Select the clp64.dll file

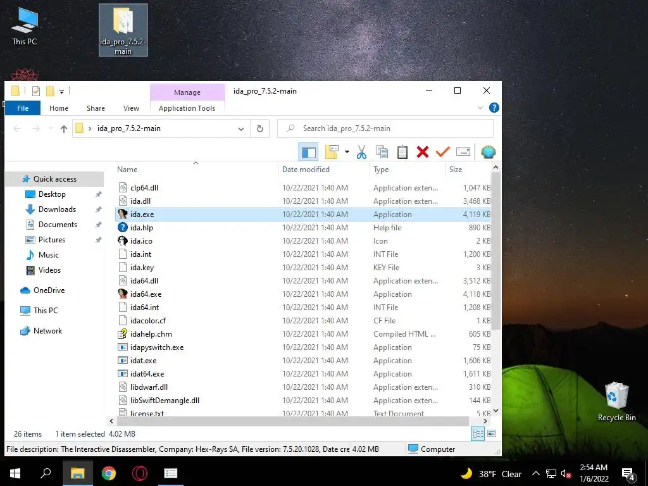click(x=144, y=187)
